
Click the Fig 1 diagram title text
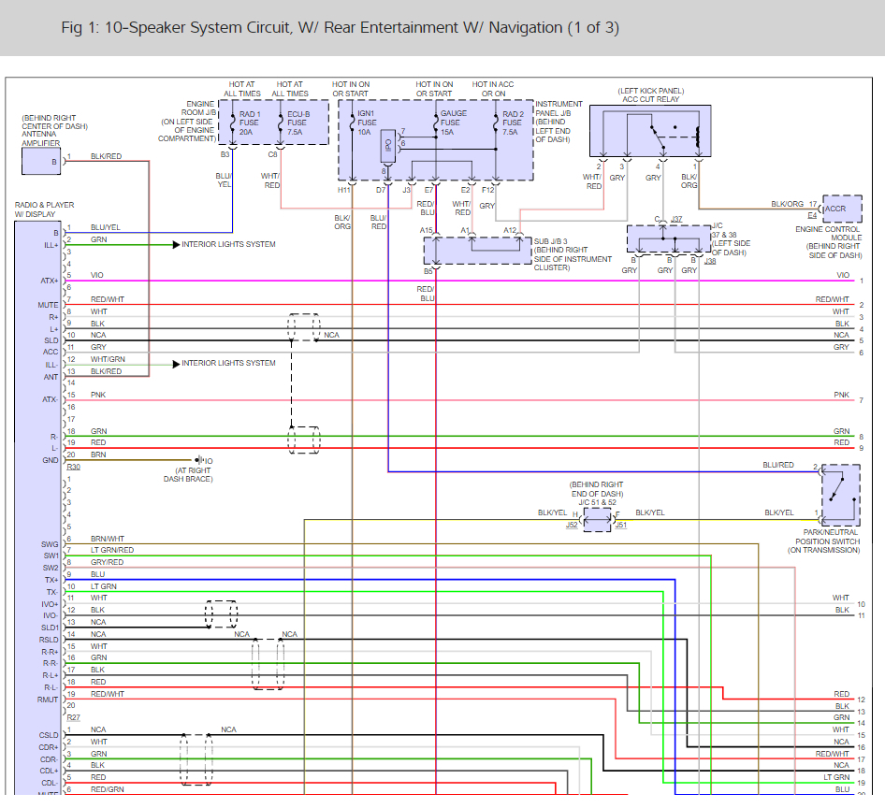(x=340, y=27)
